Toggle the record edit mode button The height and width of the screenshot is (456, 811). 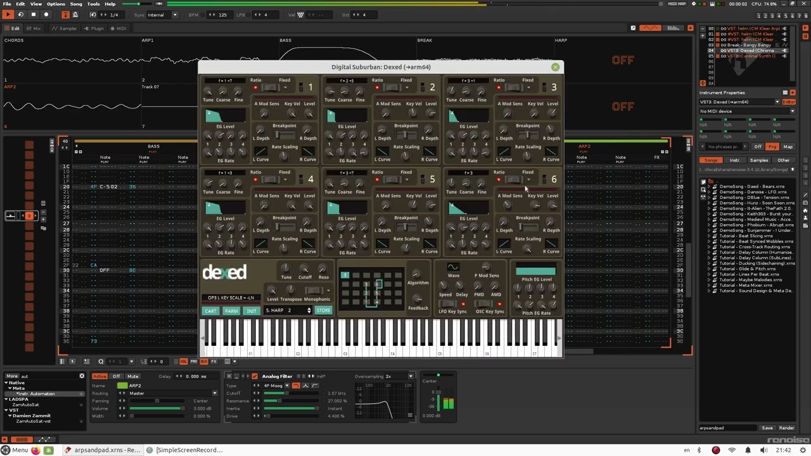coord(46,15)
